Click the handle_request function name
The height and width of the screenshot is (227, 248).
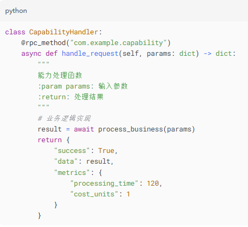tap(90, 54)
